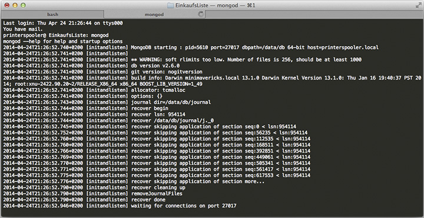The height and width of the screenshot is (218, 424).
Task: Click the 'recover begin' line
Action: coord(86,108)
